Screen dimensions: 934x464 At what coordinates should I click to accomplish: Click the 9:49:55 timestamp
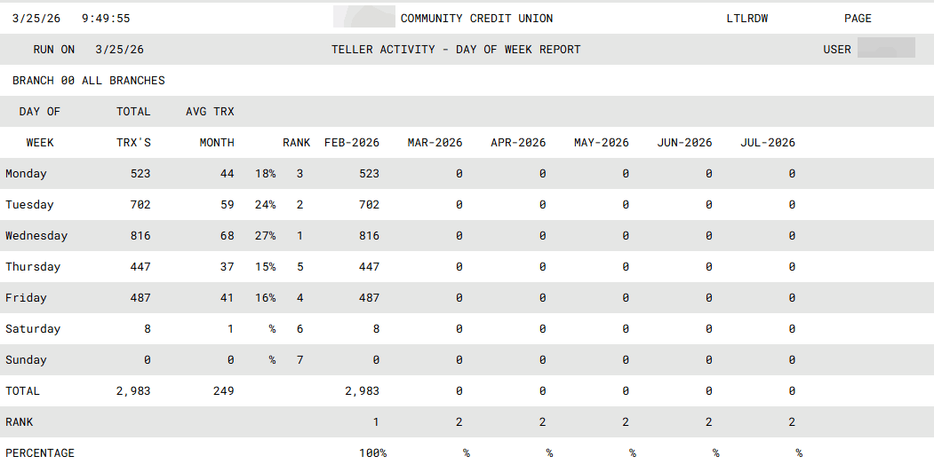point(105,19)
